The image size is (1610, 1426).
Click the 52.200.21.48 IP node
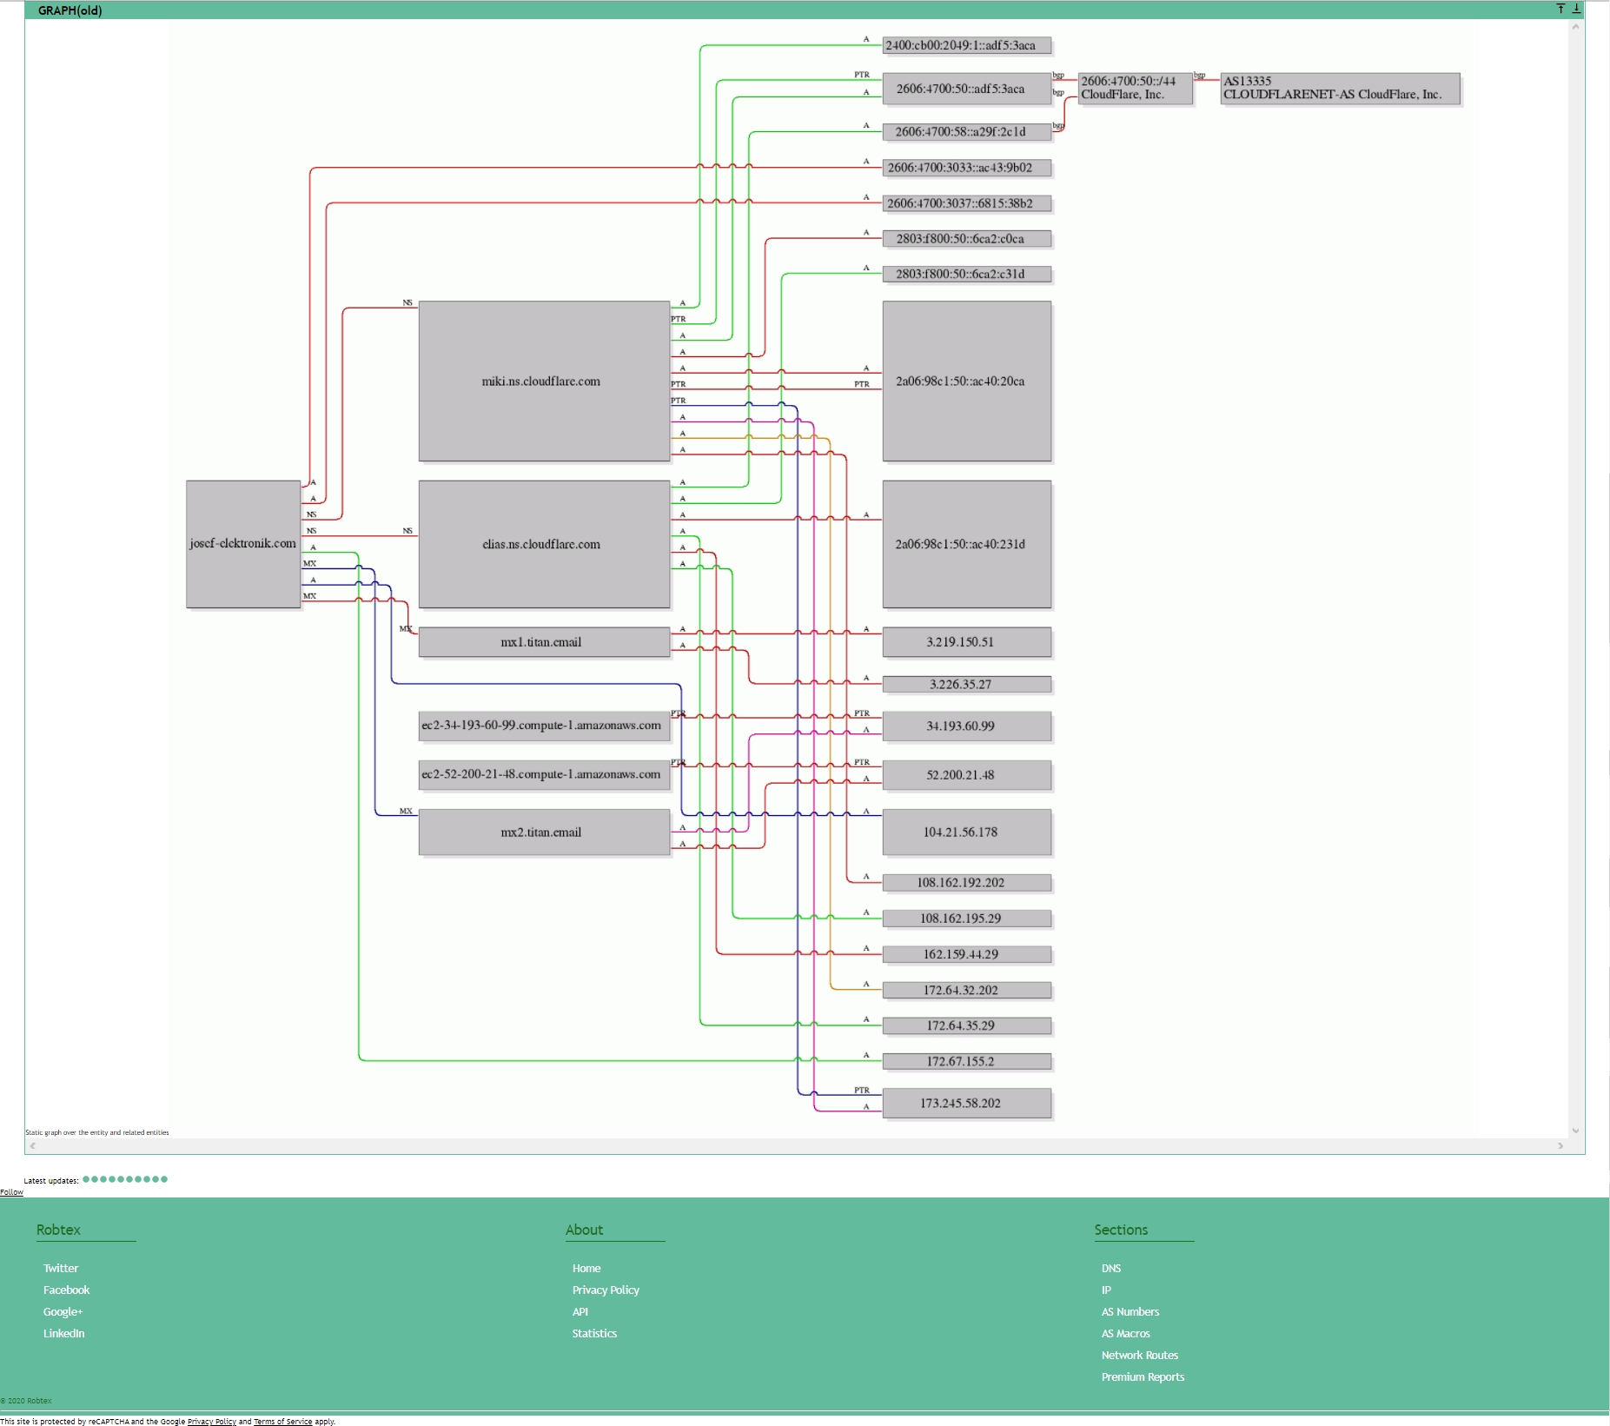967,775
